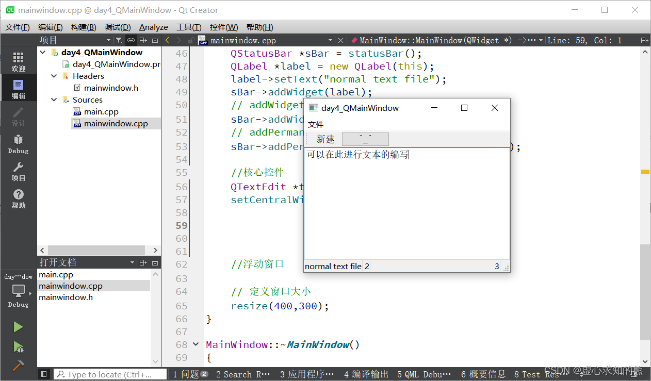The width and height of the screenshot is (651, 381).
Task: Switch to the 4 编译输出 output tab
Action: point(366,374)
